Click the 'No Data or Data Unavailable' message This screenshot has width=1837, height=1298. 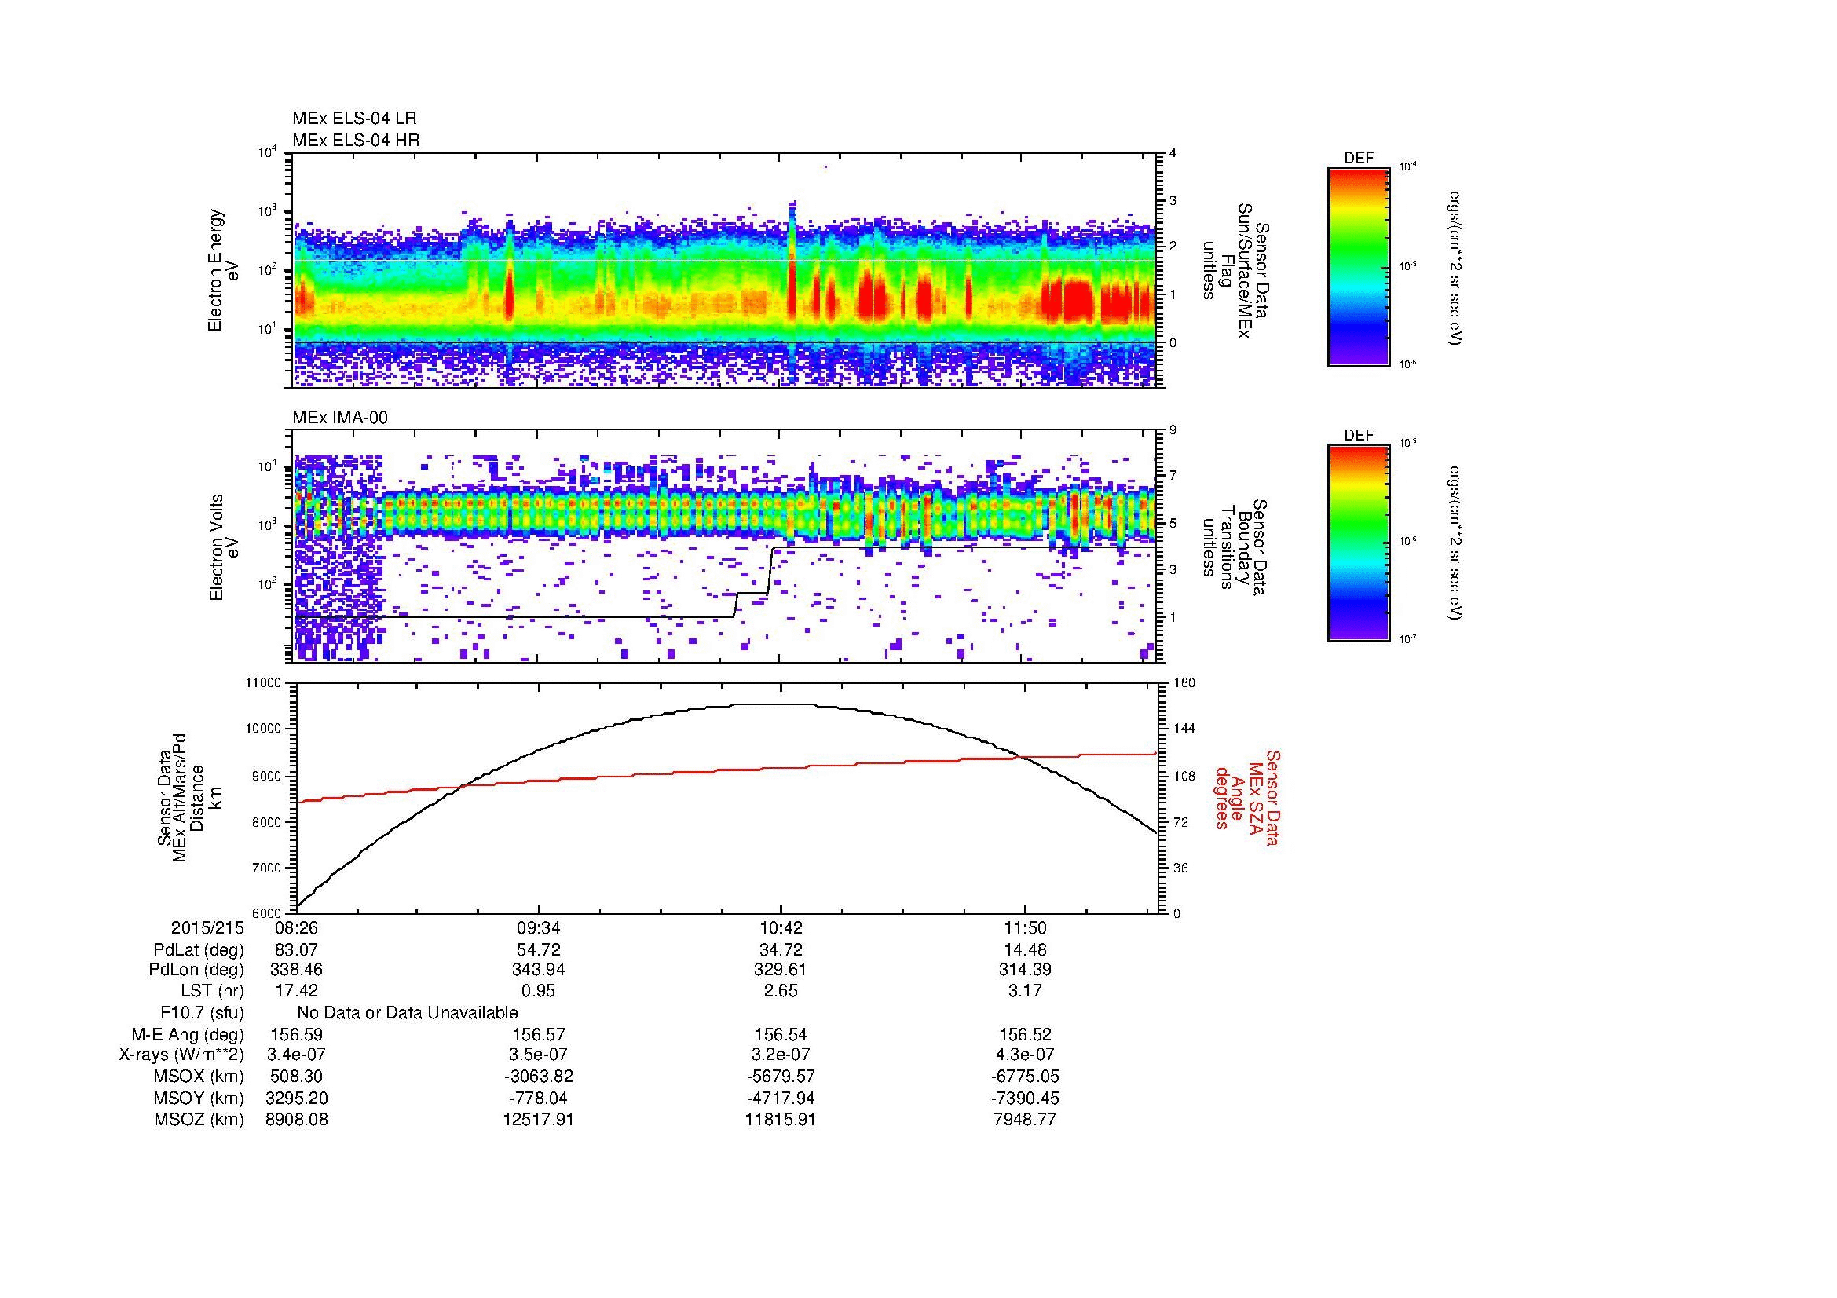click(408, 1013)
